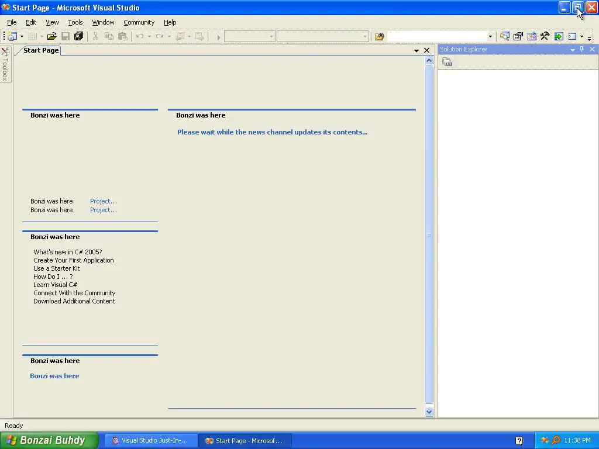
Task: Click the Toolbox hammer-and-wrench icon
Action: (545, 36)
